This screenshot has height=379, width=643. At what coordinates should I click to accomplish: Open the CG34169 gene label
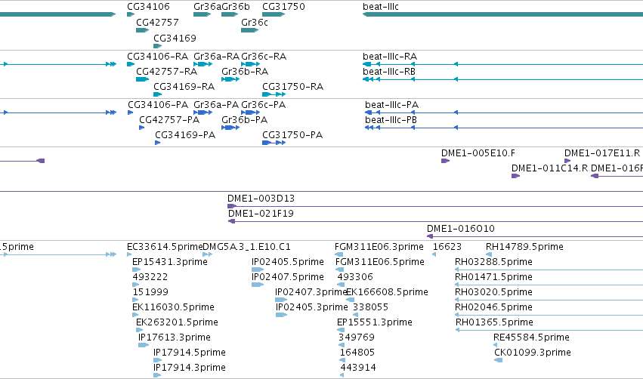tap(175, 38)
